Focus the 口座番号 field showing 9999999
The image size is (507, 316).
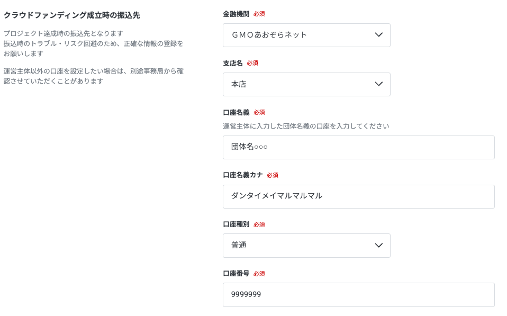tap(359, 295)
